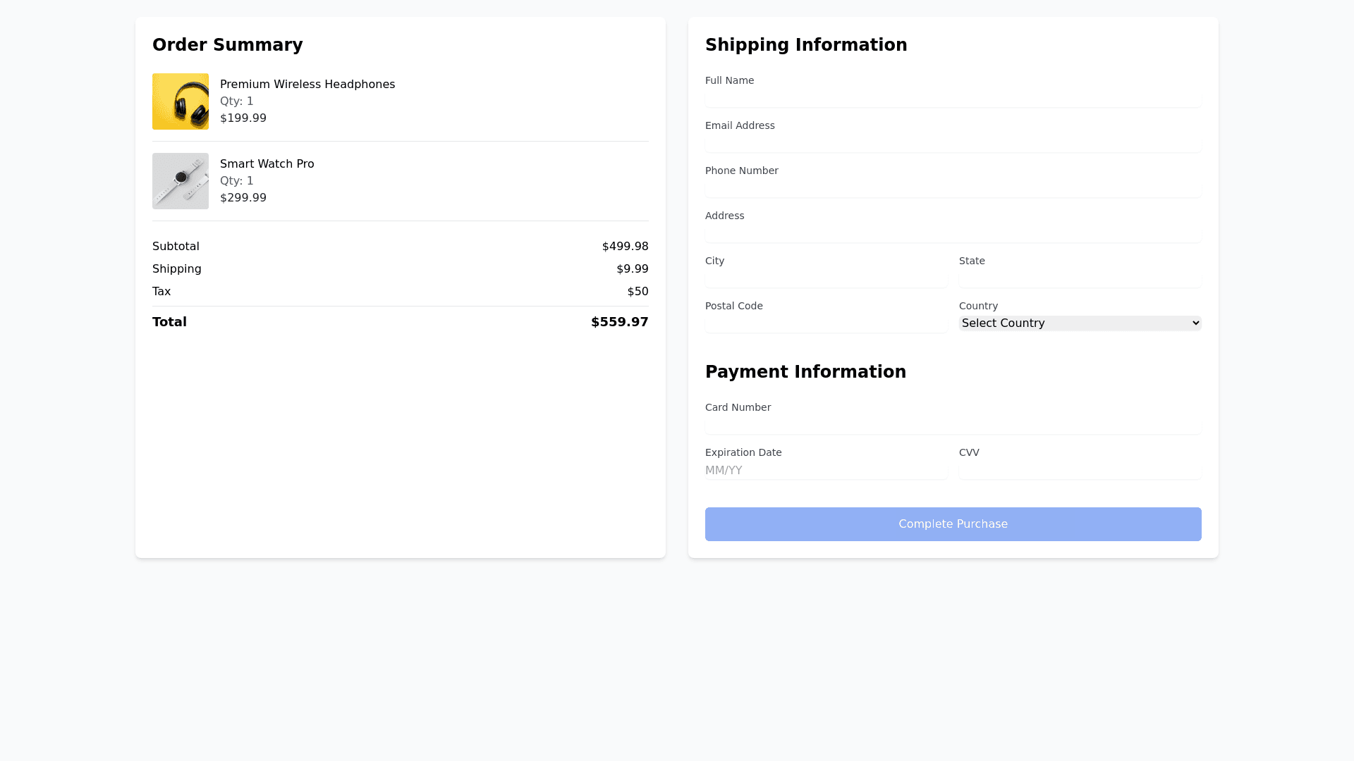Select the Phone Number input box

coord(953,189)
